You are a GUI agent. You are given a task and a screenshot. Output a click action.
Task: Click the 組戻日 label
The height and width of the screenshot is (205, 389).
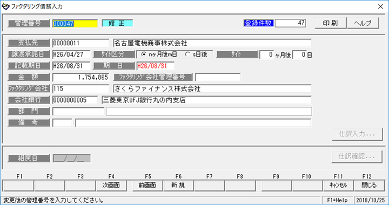(x=29, y=159)
